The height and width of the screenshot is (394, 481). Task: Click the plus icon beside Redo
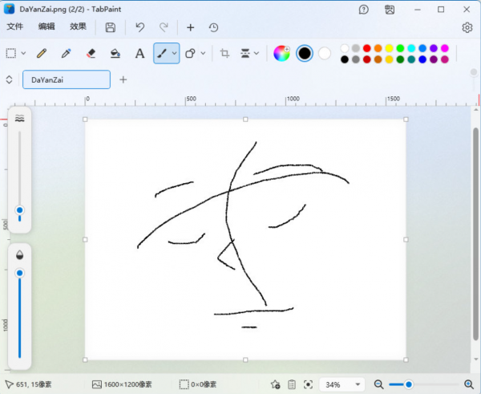click(190, 27)
